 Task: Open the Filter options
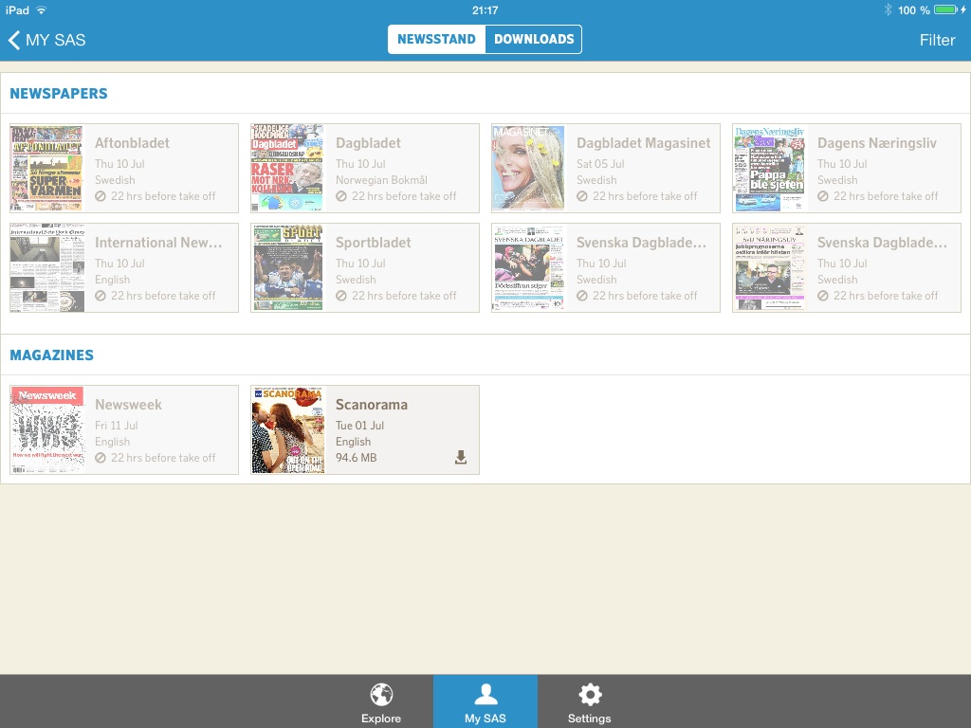tap(937, 40)
